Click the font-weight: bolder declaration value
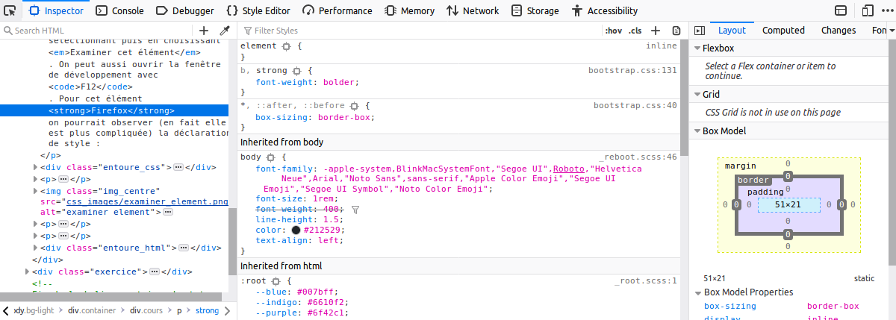 [338, 82]
